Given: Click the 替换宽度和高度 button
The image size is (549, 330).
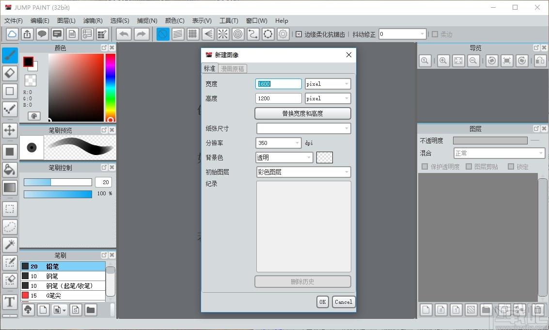Looking at the screenshot, I should (302, 113).
